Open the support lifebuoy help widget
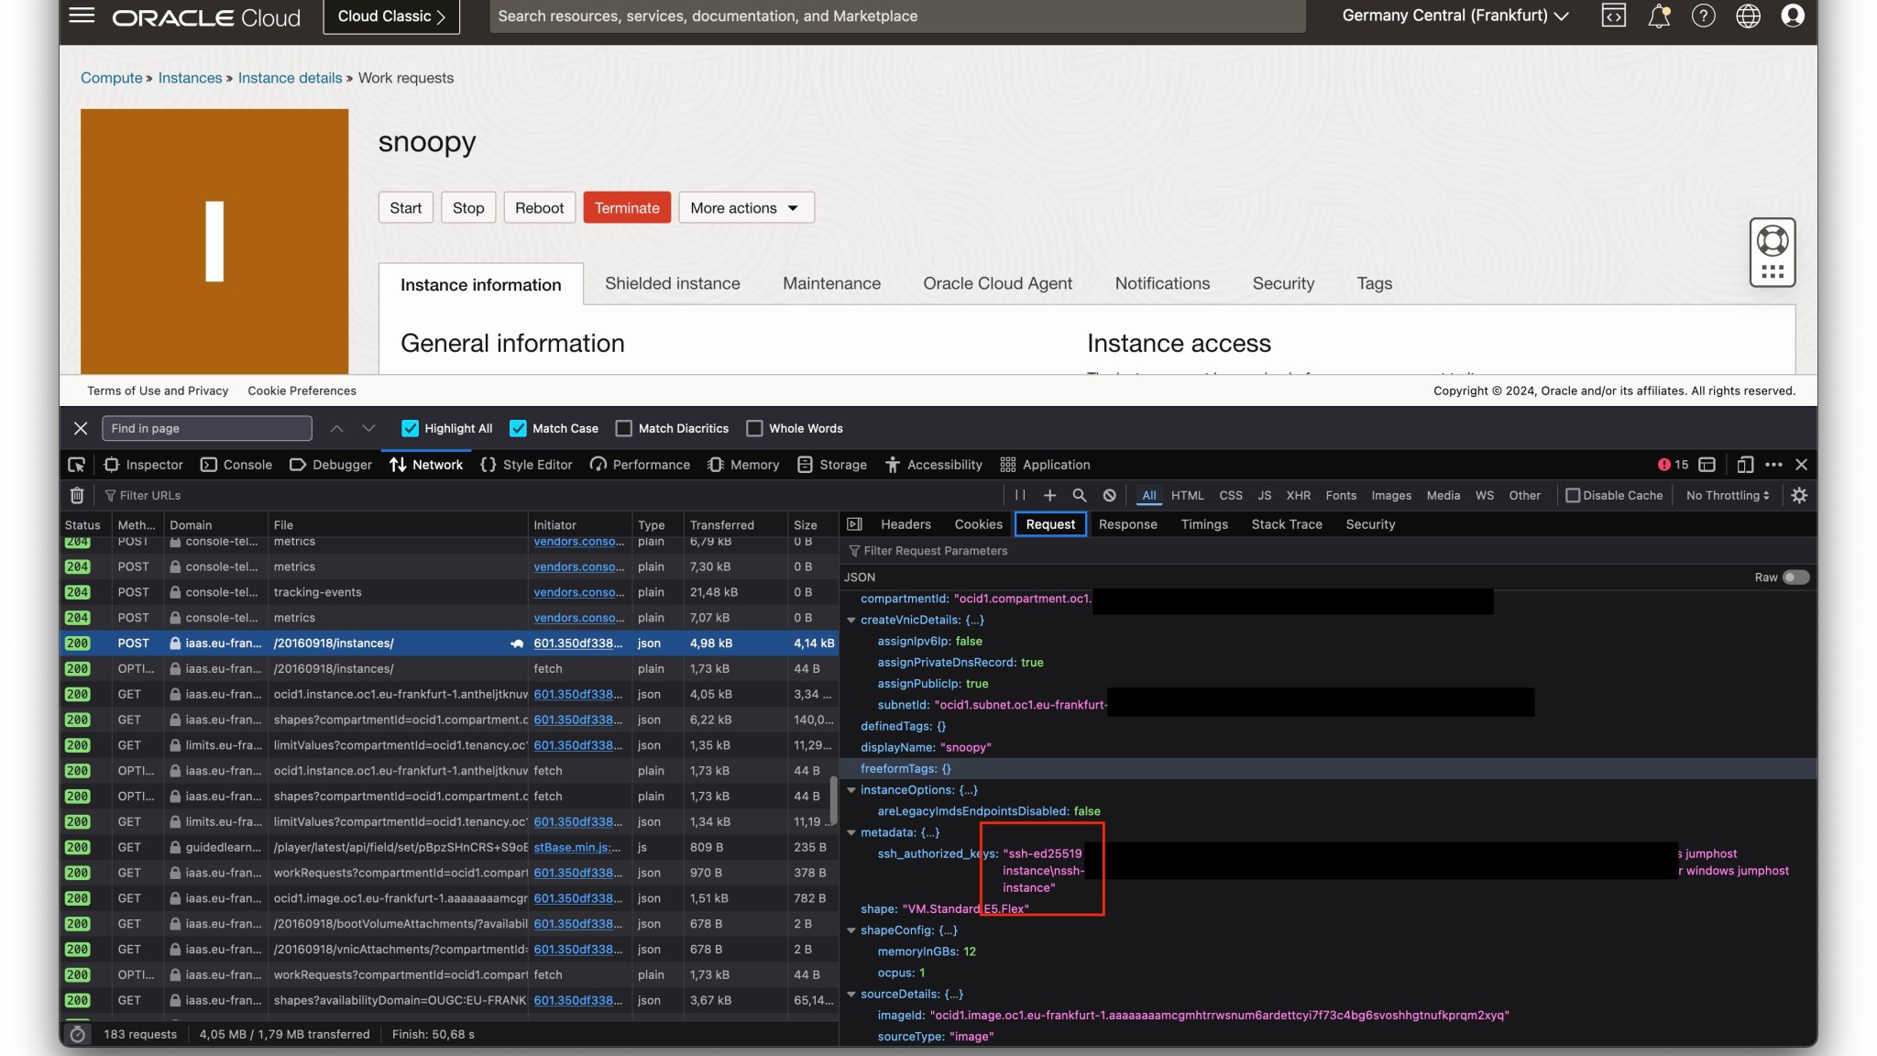 coord(1773,252)
